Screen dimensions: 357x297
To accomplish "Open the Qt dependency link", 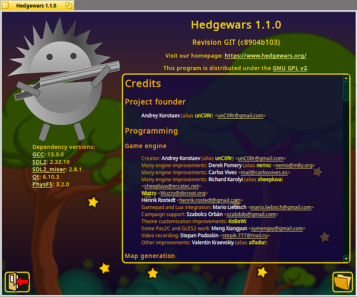I will (x=36, y=177).
